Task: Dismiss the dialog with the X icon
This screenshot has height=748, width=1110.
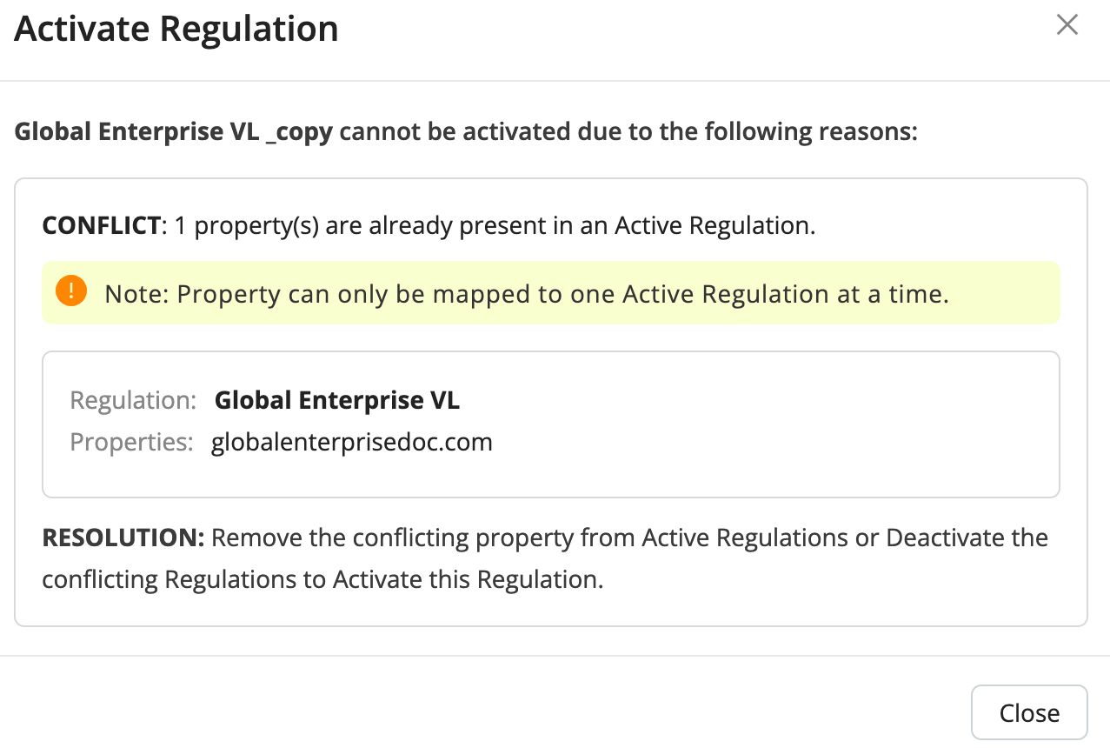Action: (1067, 25)
